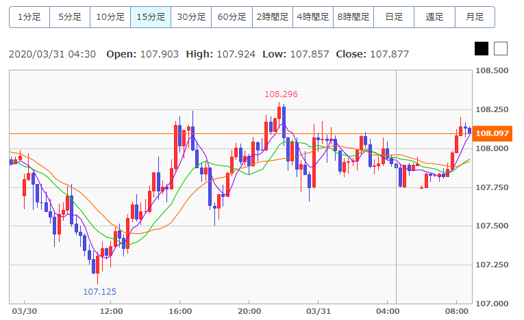Switch to daily 日足 chart
Screen dimensions: 524x320
pyautogui.click(x=394, y=17)
